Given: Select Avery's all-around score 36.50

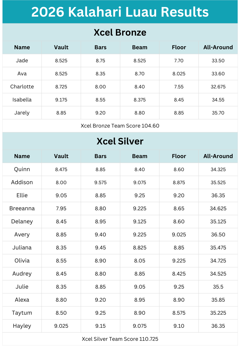Looking at the screenshot, I should [218, 235].
